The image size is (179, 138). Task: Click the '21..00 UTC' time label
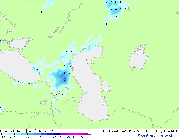coord(148,131)
